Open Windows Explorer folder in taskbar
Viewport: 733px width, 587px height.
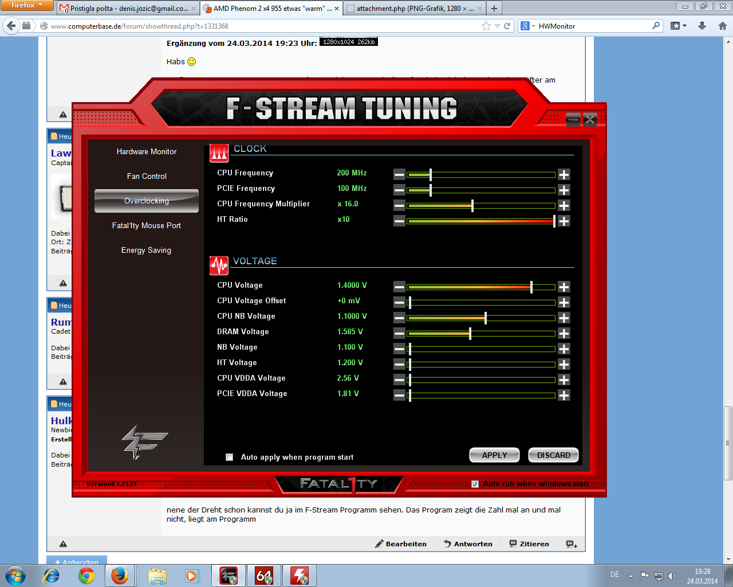tap(157, 576)
